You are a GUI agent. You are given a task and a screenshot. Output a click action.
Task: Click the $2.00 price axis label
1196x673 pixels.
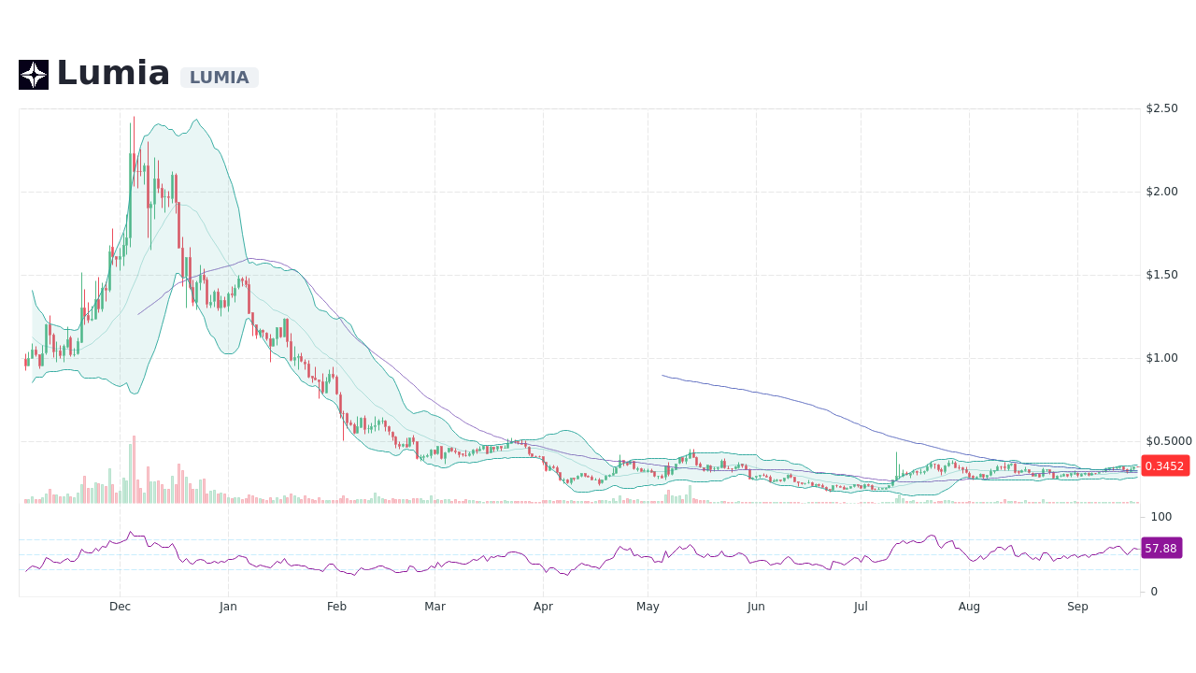click(1160, 192)
